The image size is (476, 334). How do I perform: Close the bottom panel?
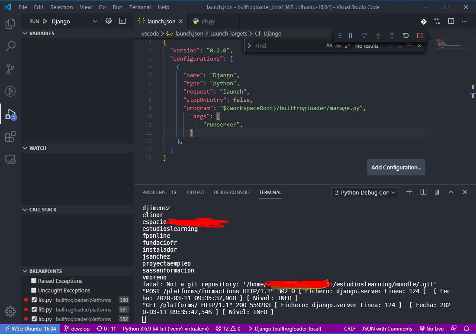point(464,192)
